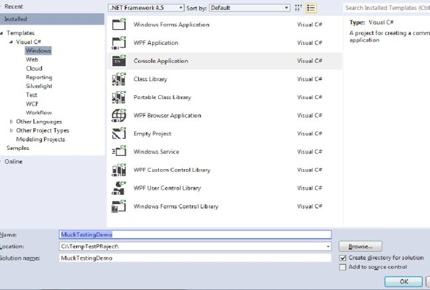
Task: Select the WPF Browser Application globe icon
Action: [119, 116]
